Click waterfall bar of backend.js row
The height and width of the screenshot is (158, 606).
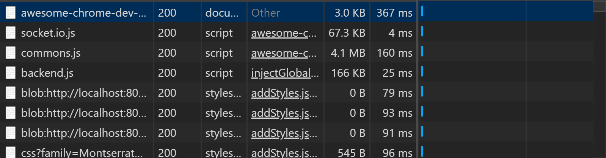click(x=422, y=72)
